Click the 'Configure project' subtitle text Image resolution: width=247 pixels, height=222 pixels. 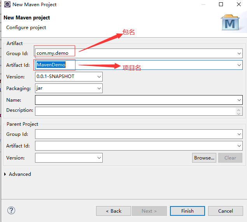coord(26,28)
